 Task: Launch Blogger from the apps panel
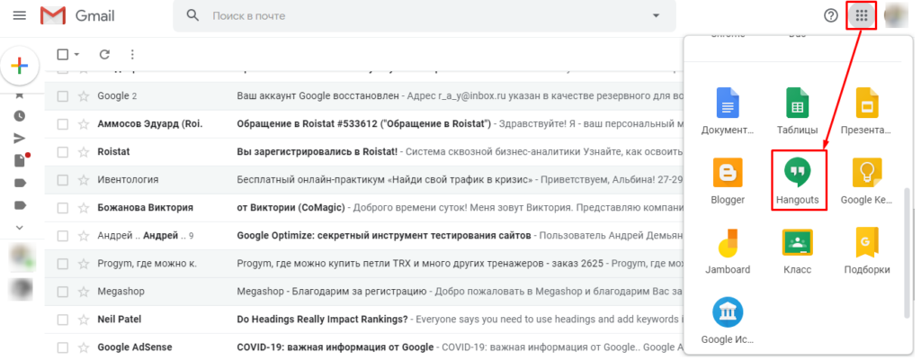point(727,179)
